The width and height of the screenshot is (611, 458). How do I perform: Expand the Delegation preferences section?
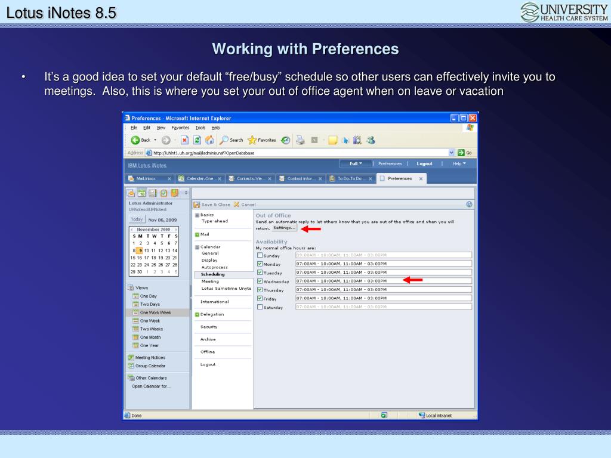[197, 315]
